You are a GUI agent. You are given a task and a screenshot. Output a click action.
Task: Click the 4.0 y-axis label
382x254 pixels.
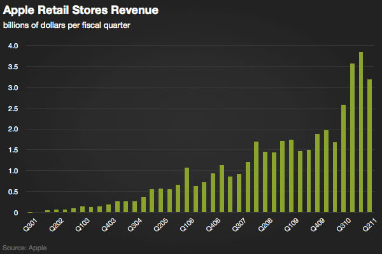13,46
